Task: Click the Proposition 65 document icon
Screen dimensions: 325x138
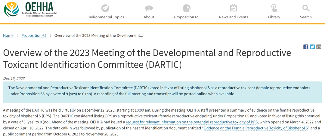Action: coord(187,8)
